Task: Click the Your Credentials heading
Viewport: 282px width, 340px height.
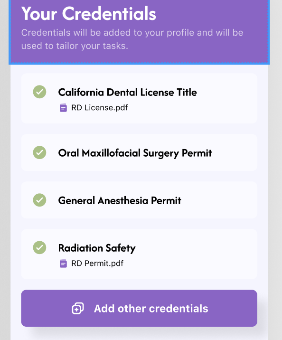Action: coord(89,13)
